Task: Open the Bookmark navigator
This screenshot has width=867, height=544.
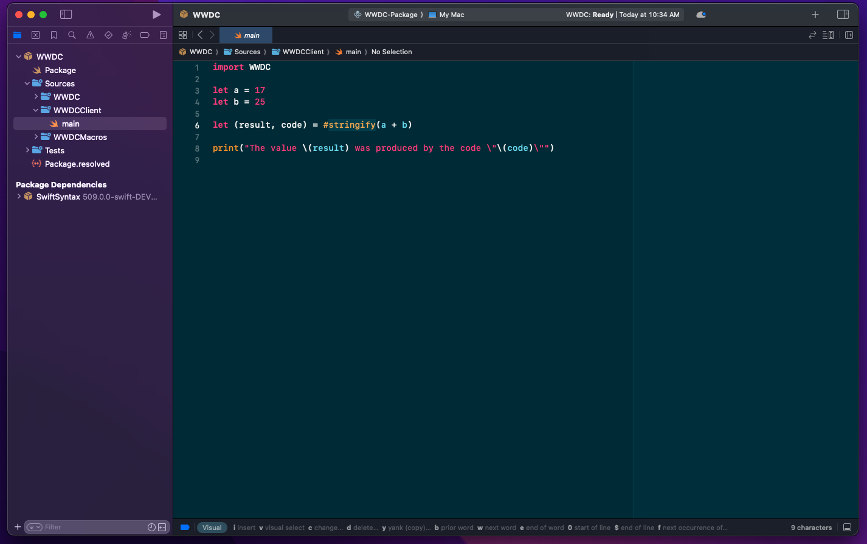Action: [x=54, y=35]
